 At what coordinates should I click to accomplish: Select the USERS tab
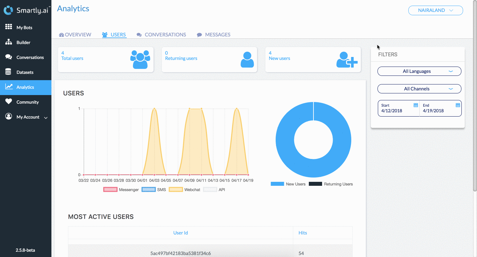pyautogui.click(x=114, y=34)
